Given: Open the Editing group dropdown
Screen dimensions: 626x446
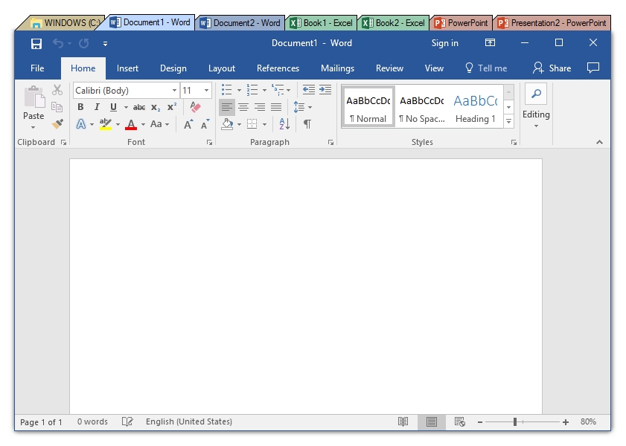Looking at the screenshot, I should click(536, 106).
